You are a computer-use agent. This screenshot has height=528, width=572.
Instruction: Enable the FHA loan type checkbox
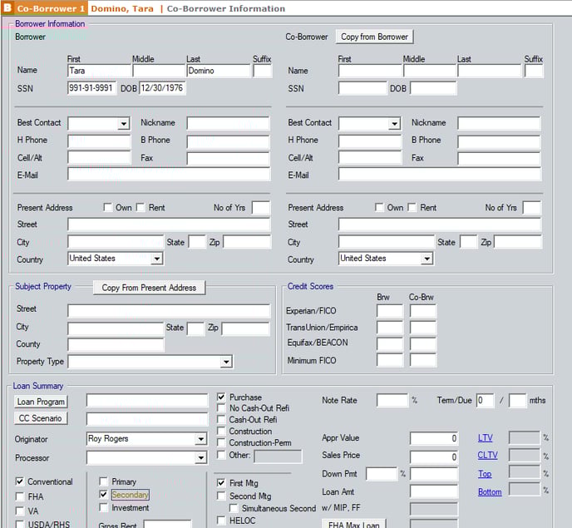click(x=20, y=497)
